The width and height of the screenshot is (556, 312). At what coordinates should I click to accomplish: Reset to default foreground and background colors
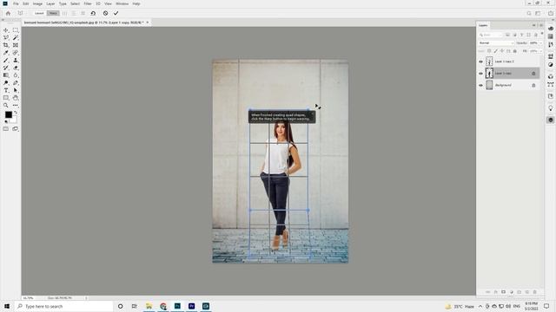coord(6,121)
